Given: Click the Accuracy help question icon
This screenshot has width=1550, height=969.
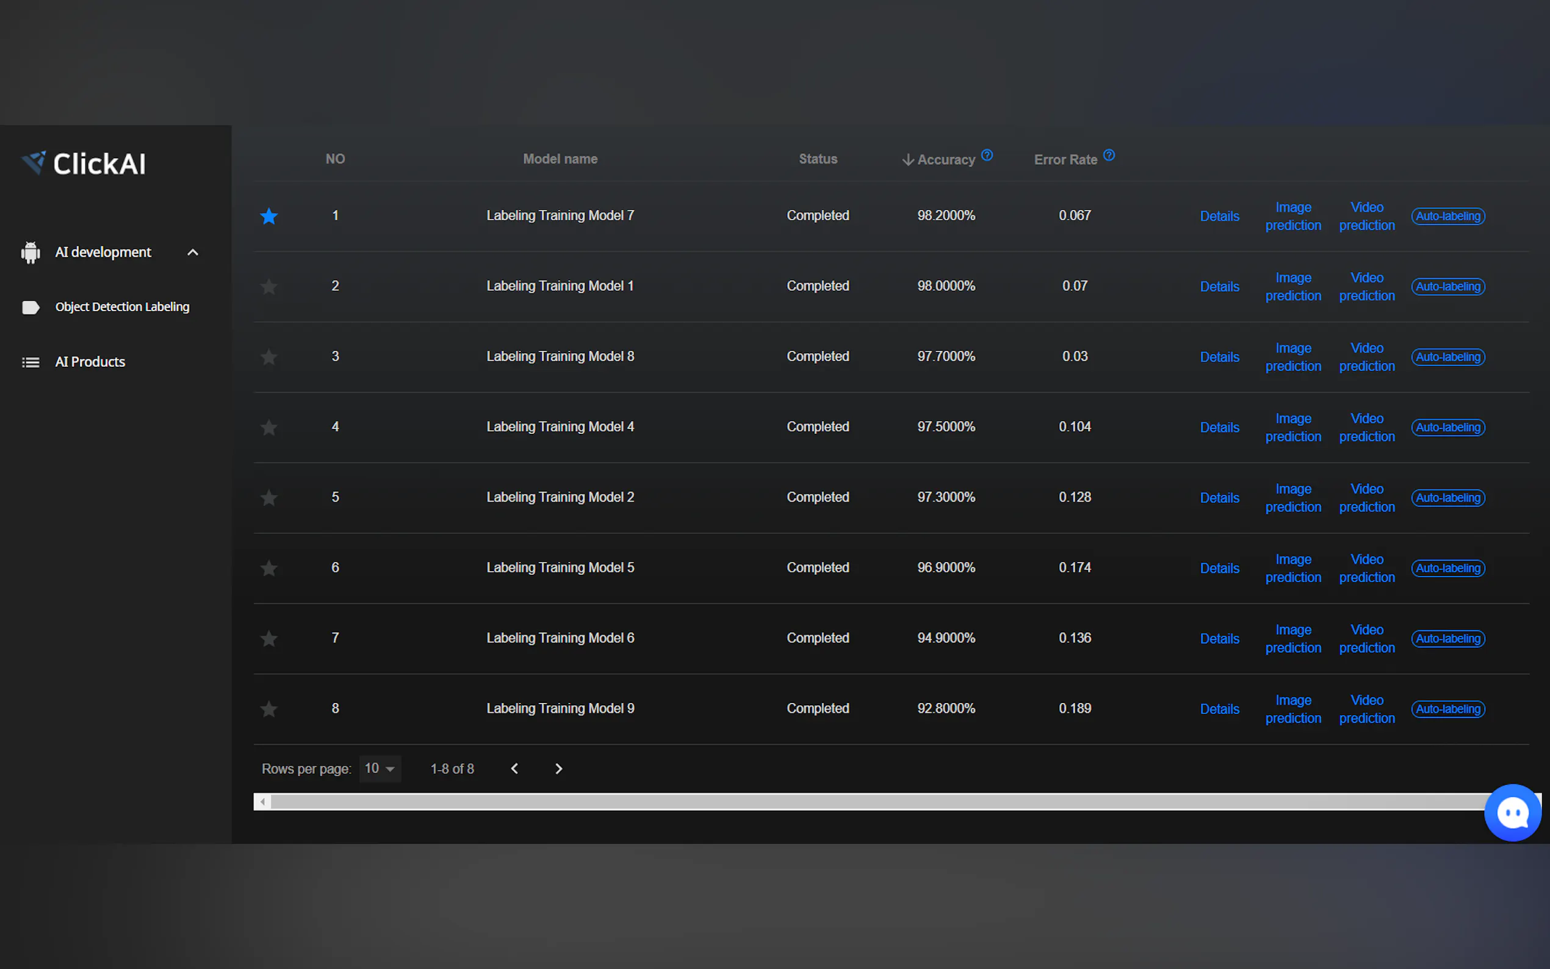Looking at the screenshot, I should point(987,155).
